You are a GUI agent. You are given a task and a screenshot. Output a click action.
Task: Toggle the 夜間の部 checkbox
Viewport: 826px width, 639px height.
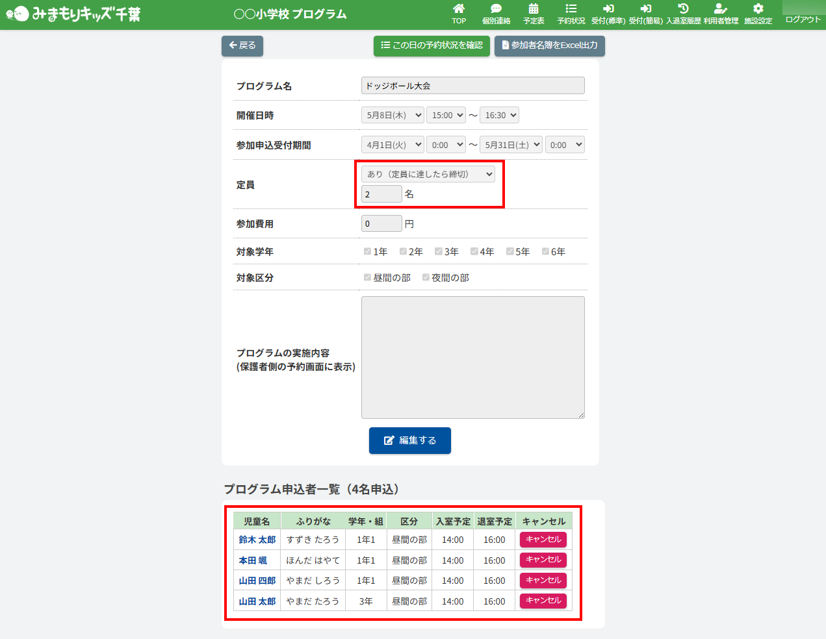point(426,277)
